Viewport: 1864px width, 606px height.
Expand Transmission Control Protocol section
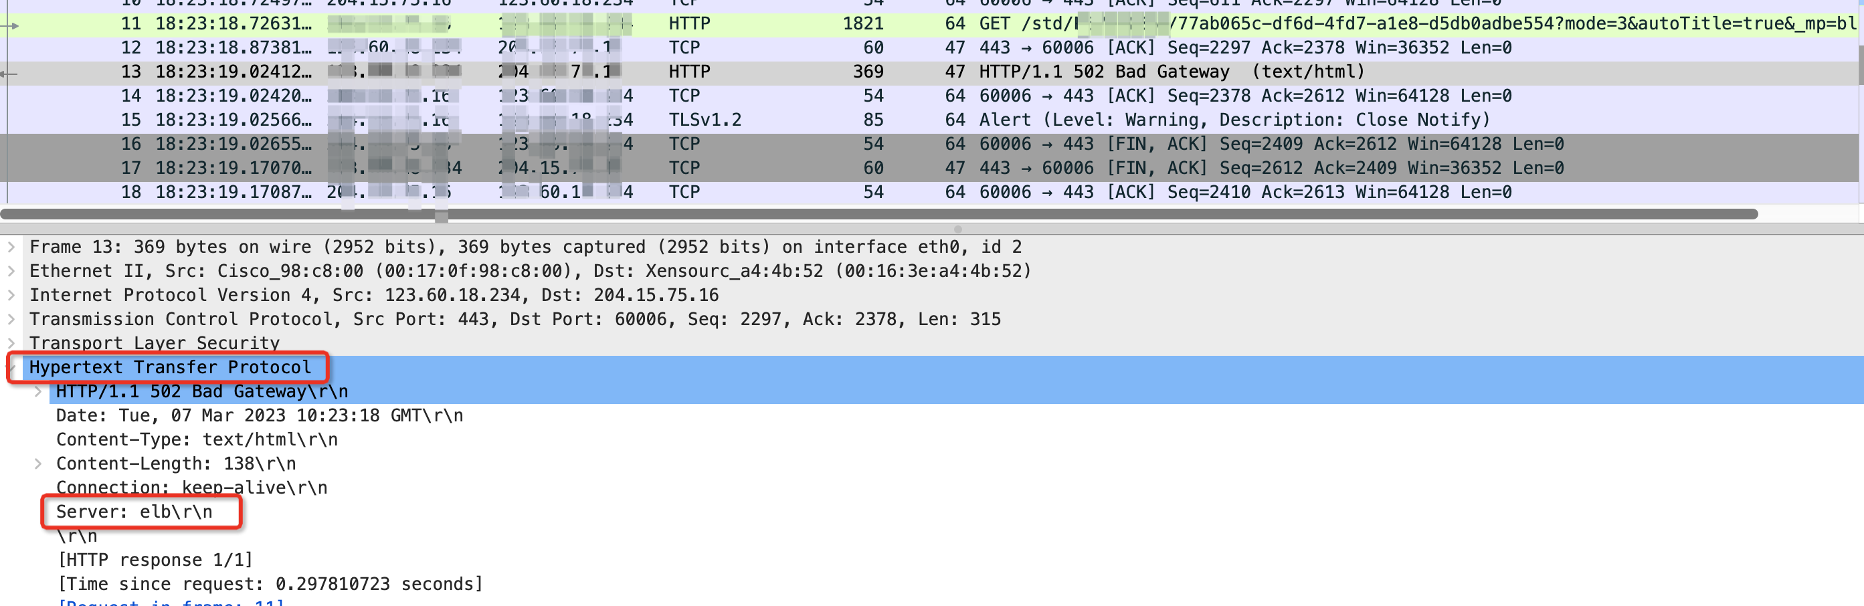[11, 319]
